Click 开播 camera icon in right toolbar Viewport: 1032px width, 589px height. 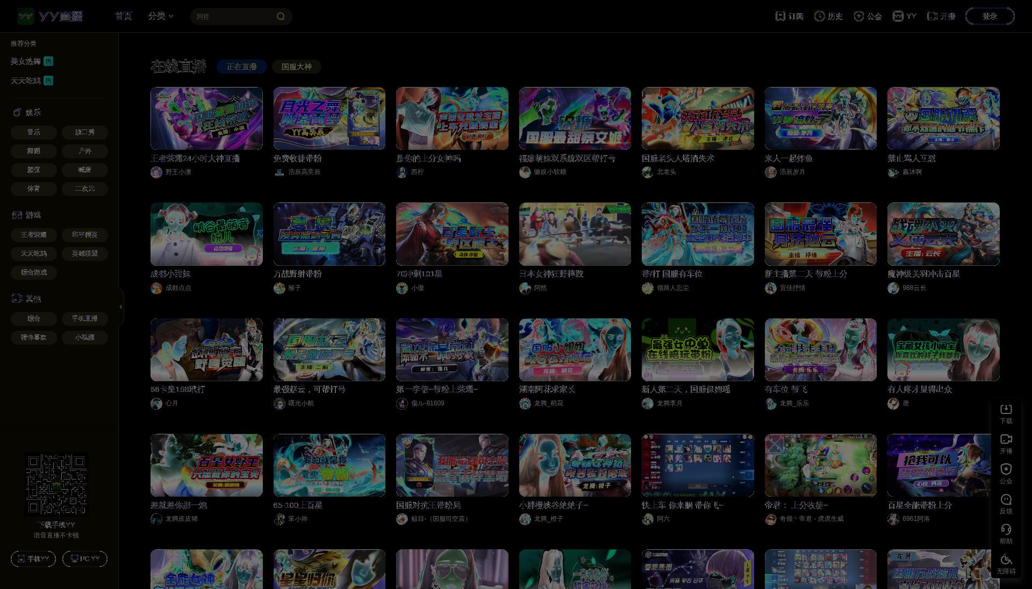pos(1006,439)
